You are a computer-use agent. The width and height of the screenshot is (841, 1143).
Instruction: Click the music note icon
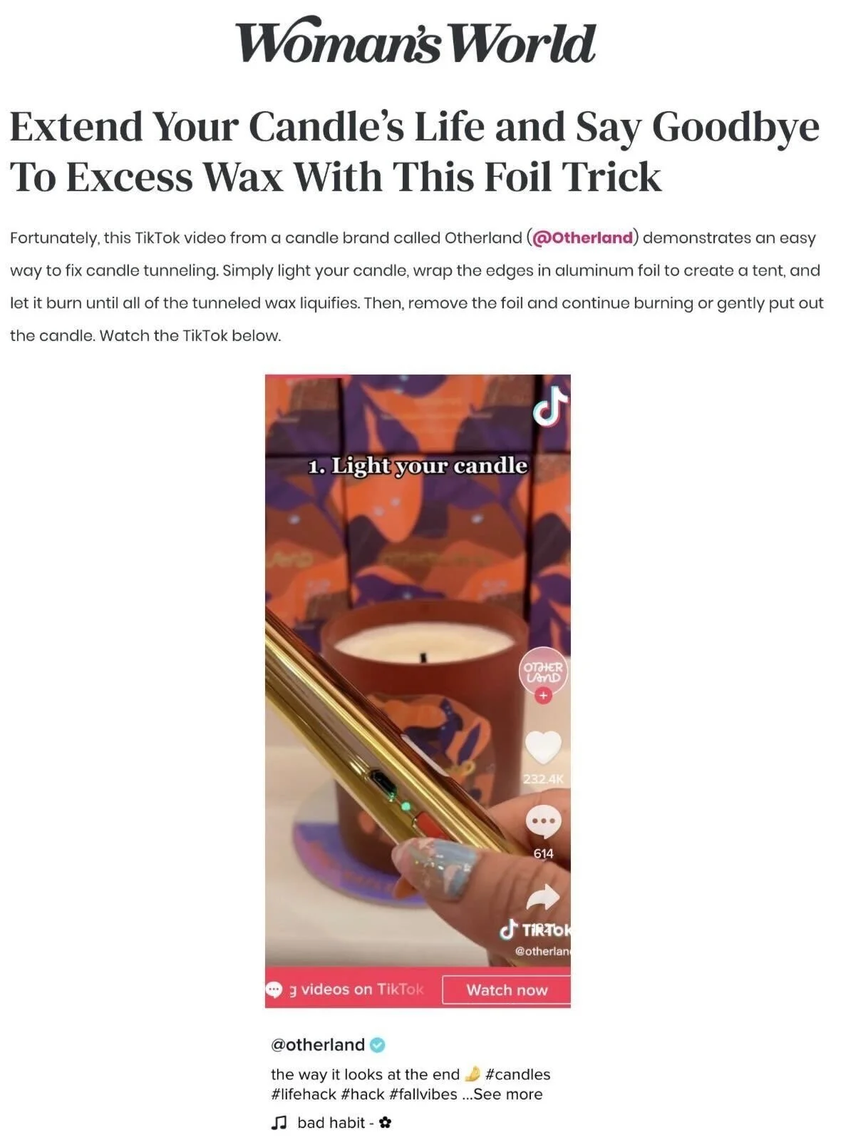(279, 1122)
